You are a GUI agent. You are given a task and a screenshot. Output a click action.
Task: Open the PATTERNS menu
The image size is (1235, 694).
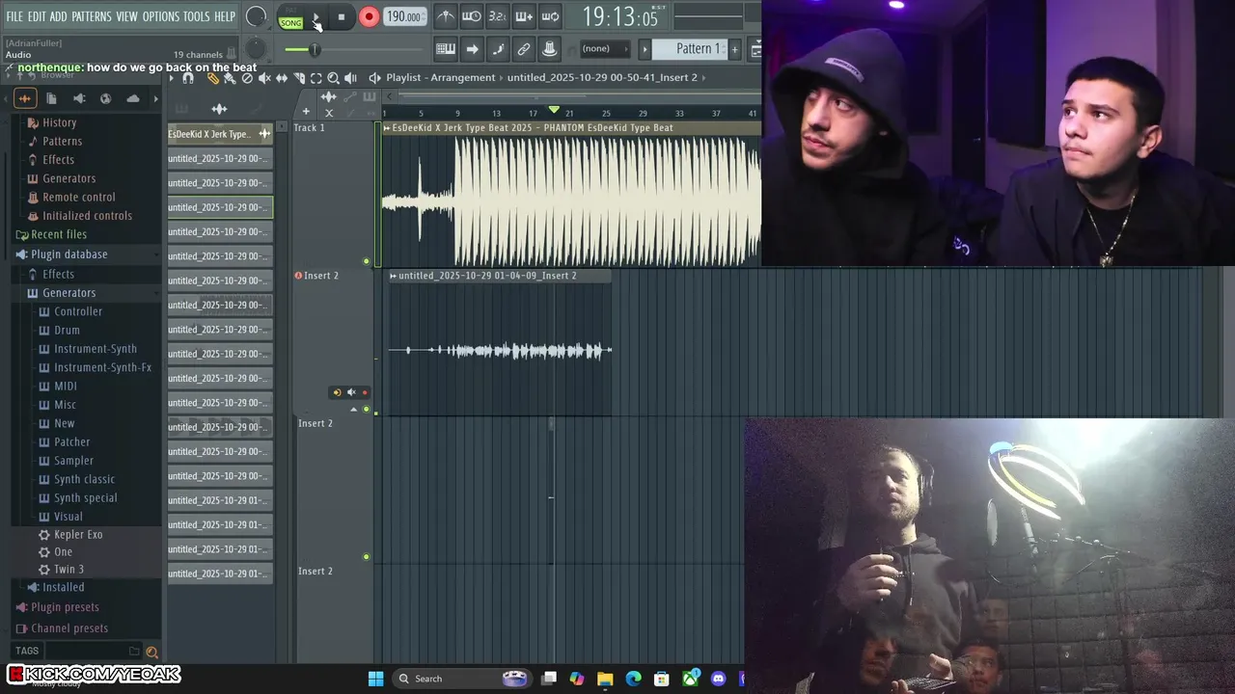pos(92,16)
